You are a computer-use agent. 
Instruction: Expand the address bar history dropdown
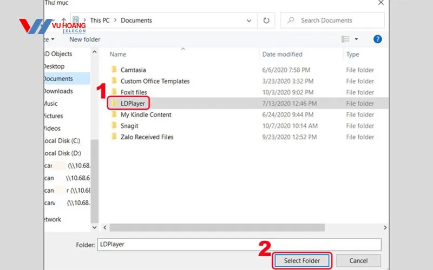pyautogui.click(x=249, y=21)
